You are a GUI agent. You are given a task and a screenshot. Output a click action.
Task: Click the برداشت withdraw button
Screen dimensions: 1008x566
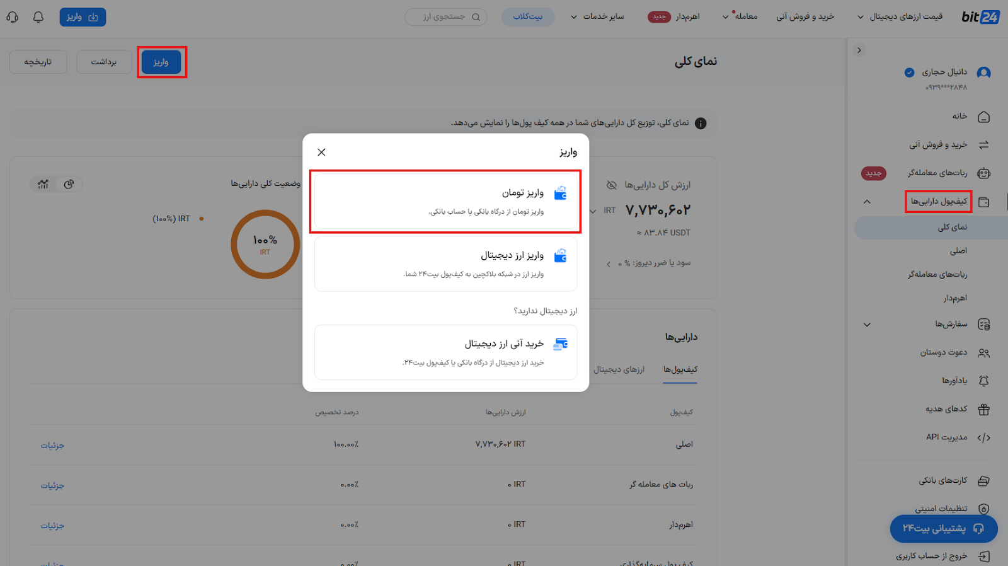coord(104,62)
